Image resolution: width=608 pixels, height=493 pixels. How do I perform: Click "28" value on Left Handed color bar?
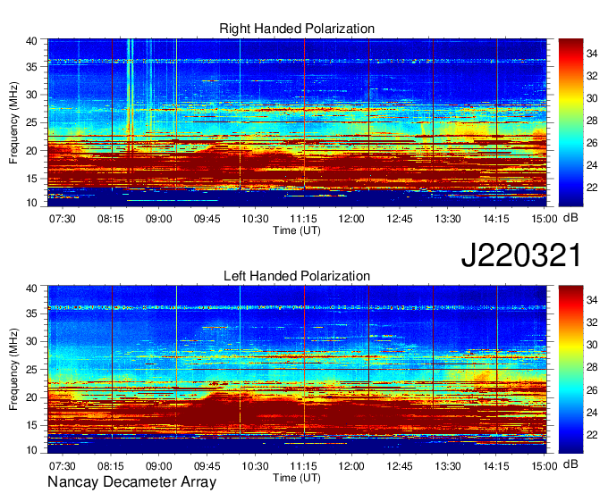pyautogui.click(x=592, y=368)
